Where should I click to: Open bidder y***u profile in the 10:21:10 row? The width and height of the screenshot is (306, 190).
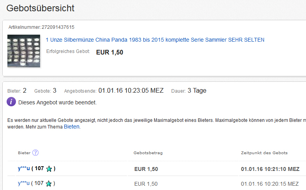tap(24, 169)
